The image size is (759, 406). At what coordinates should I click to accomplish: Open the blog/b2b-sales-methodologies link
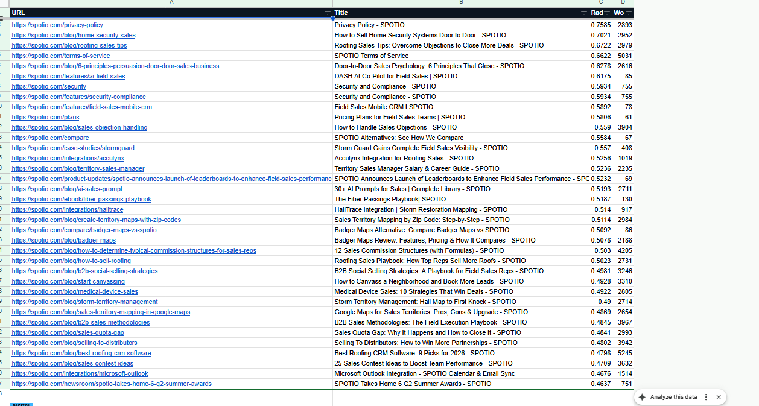pos(81,322)
